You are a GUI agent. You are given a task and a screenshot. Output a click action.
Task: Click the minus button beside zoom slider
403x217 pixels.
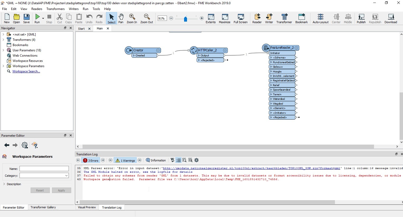(171, 18)
